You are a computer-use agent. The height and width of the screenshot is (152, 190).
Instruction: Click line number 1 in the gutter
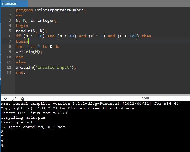(x=10, y=10)
